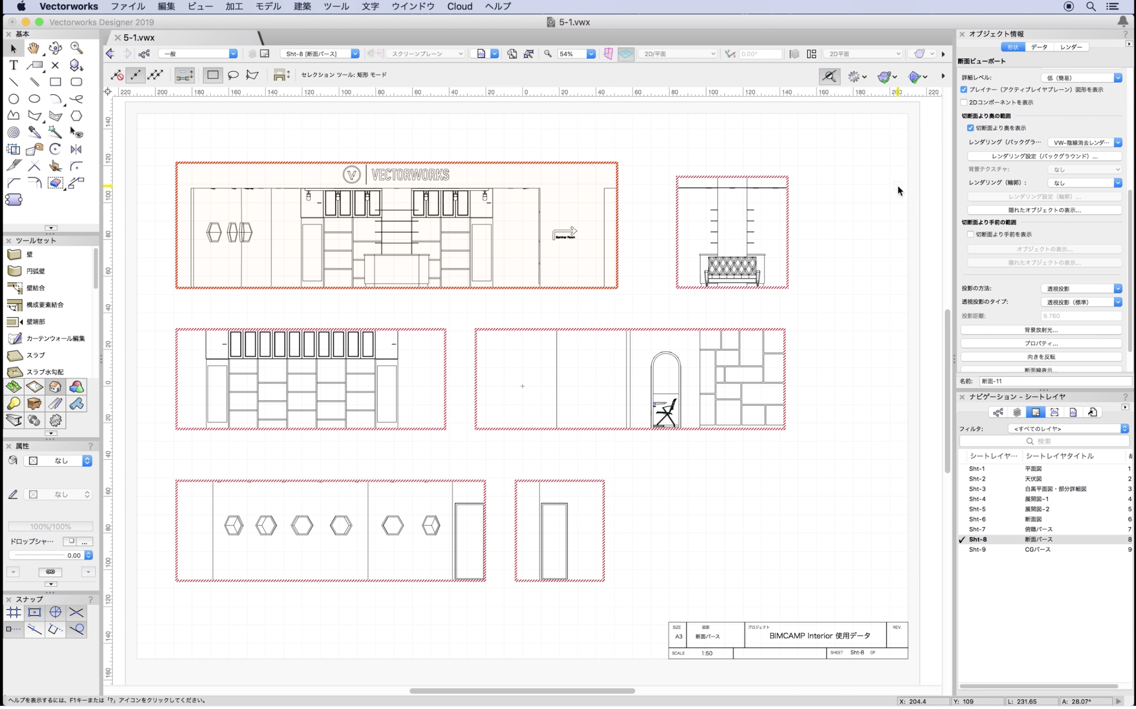Switch to the レンダー tab
The height and width of the screenshot is (709, 1136).
pos(1071,47)
